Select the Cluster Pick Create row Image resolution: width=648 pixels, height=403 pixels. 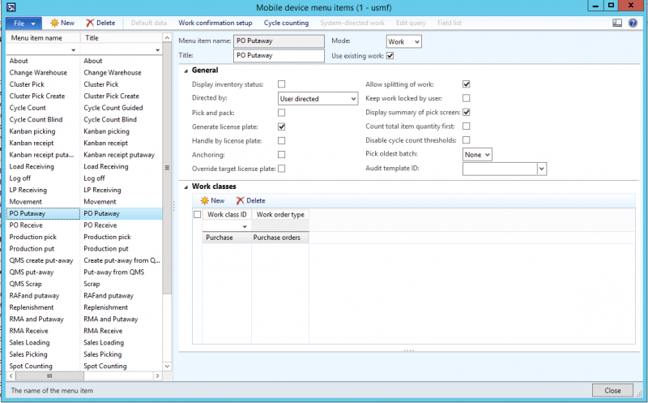(x=84, y=96)
